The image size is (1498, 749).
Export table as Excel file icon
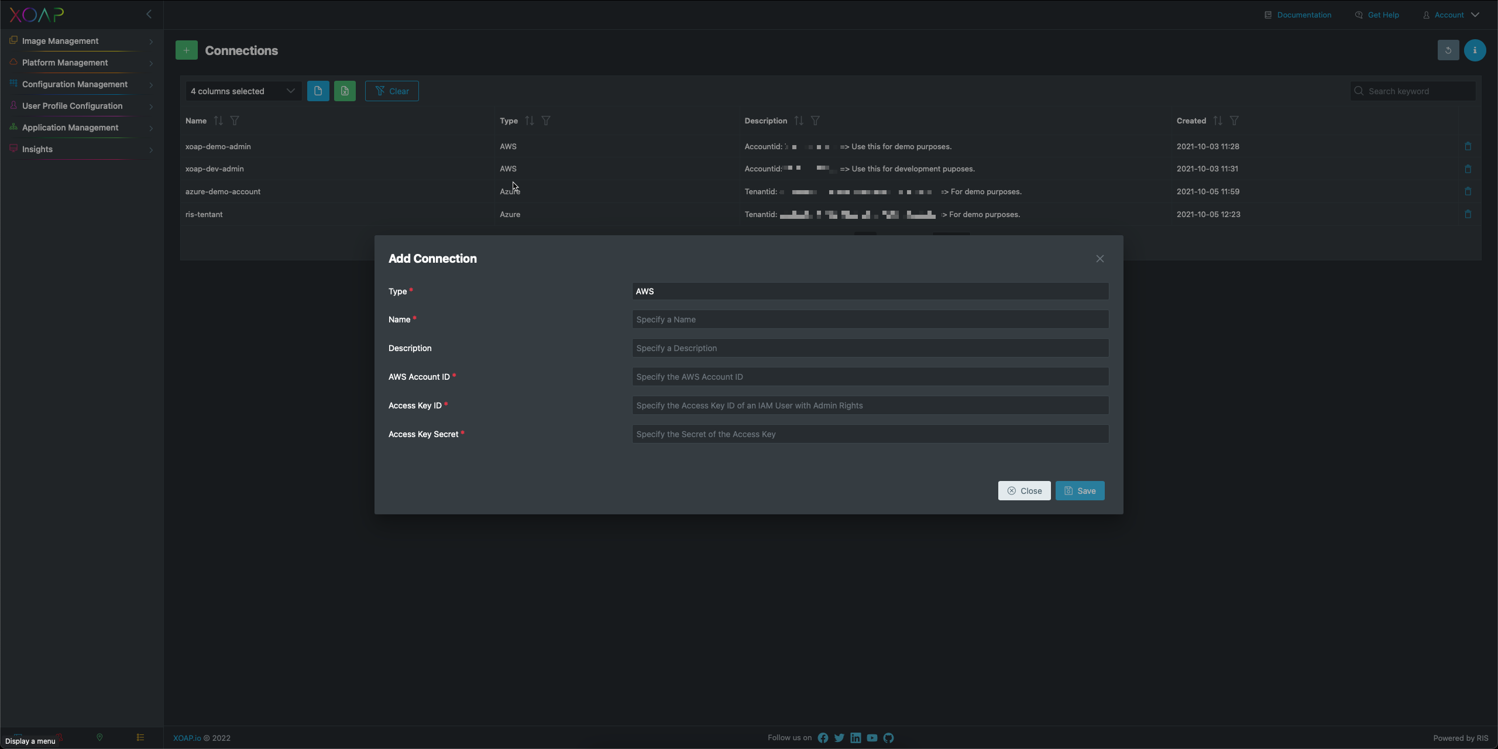345,91
